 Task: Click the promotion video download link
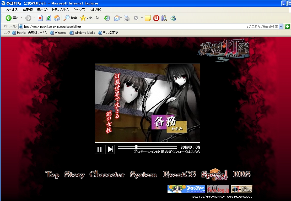[x=166, y=152]
